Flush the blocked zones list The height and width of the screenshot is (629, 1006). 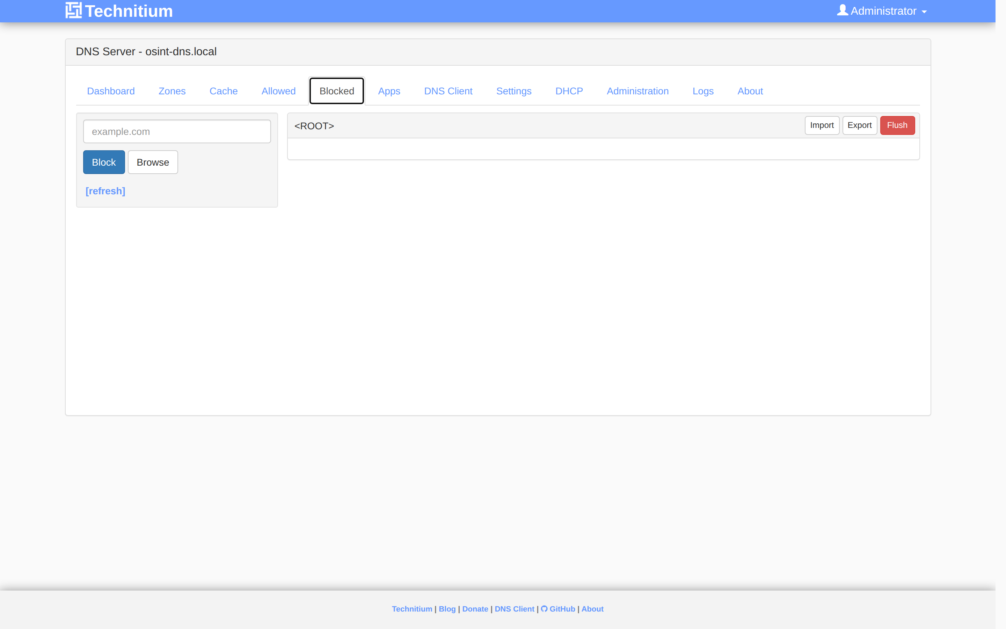coord(897,125)
